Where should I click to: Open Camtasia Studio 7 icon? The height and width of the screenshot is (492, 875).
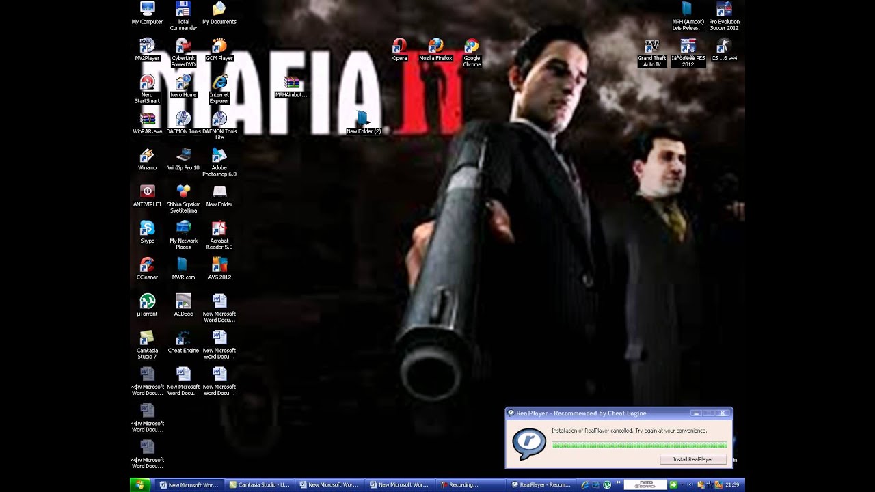pos(147,344)
